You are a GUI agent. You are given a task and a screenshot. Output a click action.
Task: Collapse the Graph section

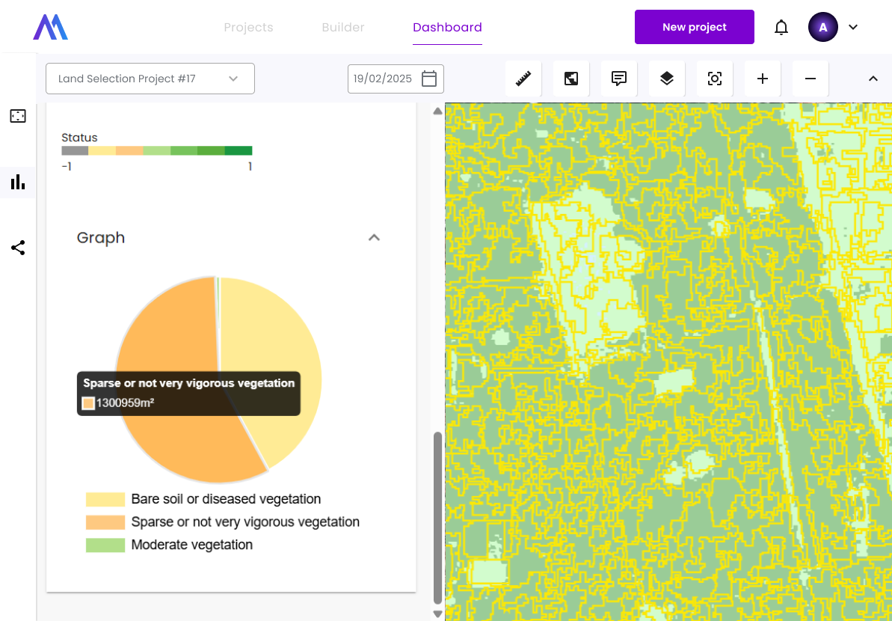click(375, 238)
